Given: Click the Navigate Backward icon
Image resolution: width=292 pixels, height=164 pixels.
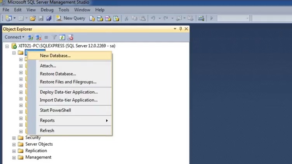Looking at the screenshot, I should [179, 18].
